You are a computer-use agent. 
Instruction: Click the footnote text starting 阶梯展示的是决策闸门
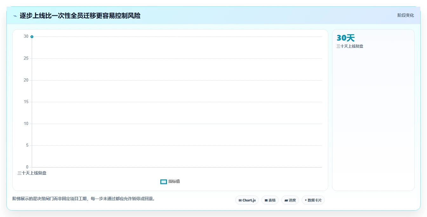[x=84, y=199]
